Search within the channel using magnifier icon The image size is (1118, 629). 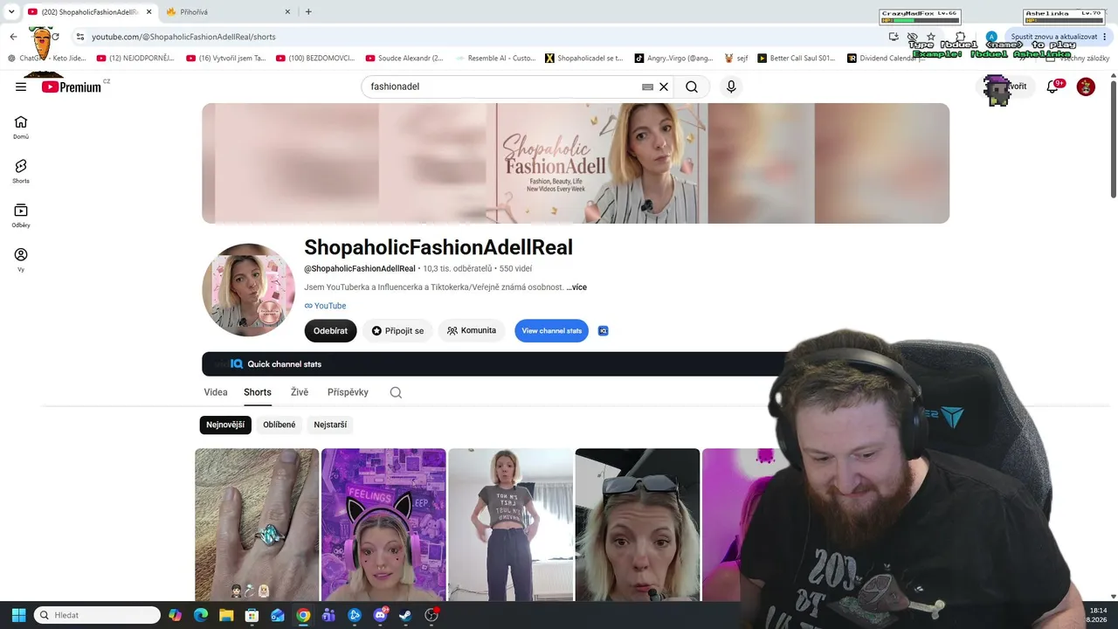click(x=396, y=392)
